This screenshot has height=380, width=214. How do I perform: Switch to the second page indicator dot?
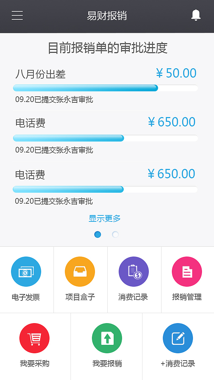[115, 234]
